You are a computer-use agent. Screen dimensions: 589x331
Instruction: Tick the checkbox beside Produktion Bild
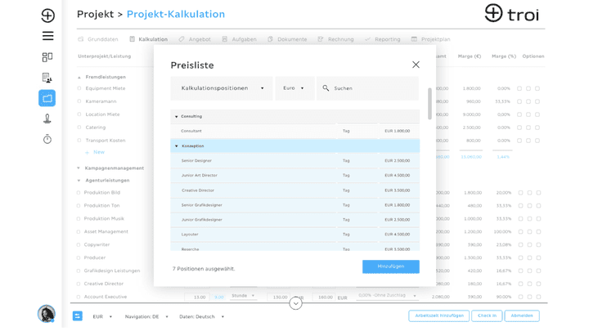click(79, 193)
